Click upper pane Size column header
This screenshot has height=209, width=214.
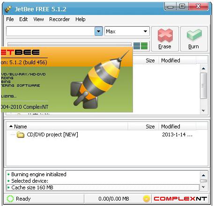(146, 60)
